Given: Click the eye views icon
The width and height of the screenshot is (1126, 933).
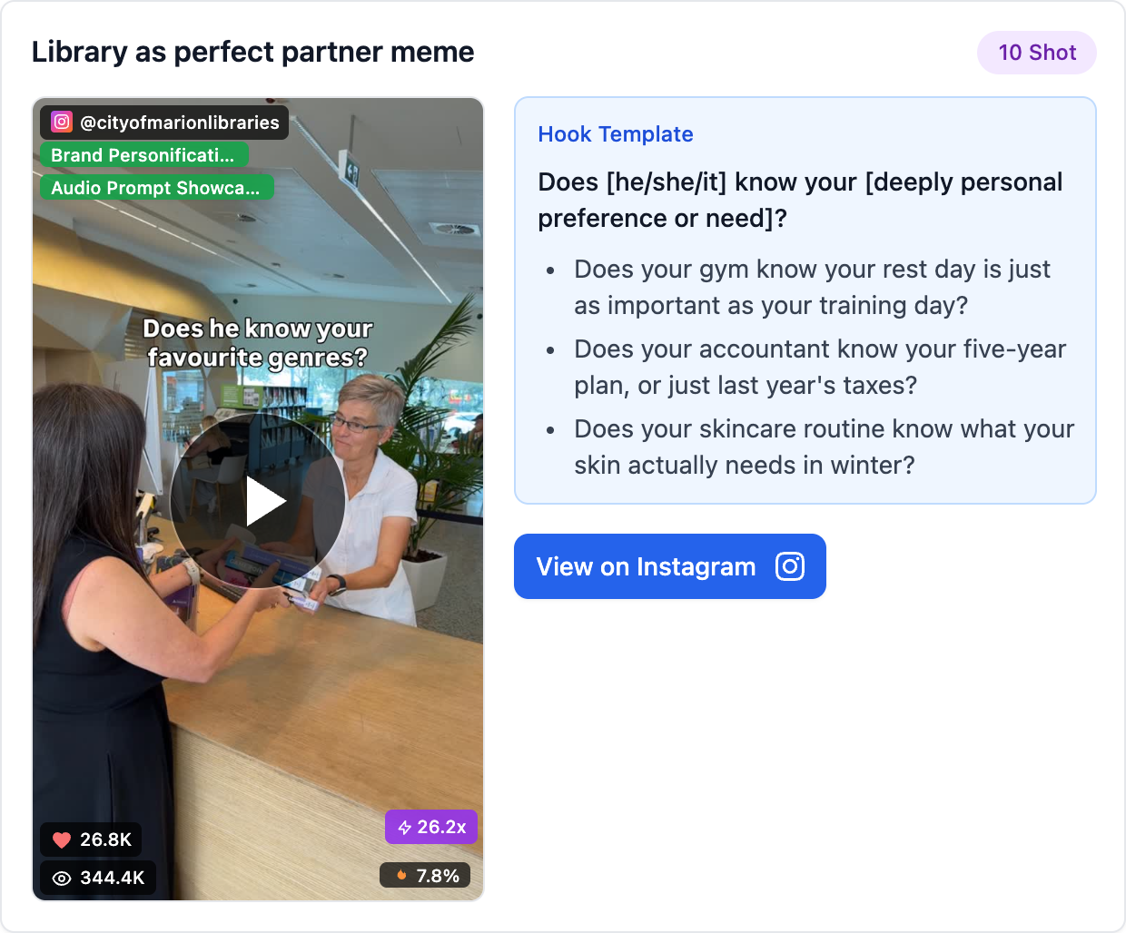Looking at the screenshot, I should point(62,878).
